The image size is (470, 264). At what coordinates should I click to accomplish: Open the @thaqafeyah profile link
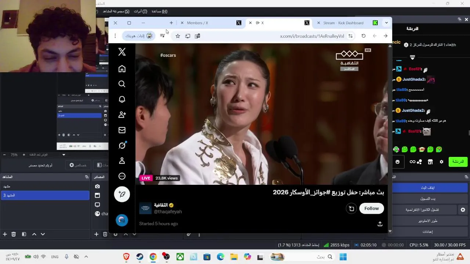[168, 212]
